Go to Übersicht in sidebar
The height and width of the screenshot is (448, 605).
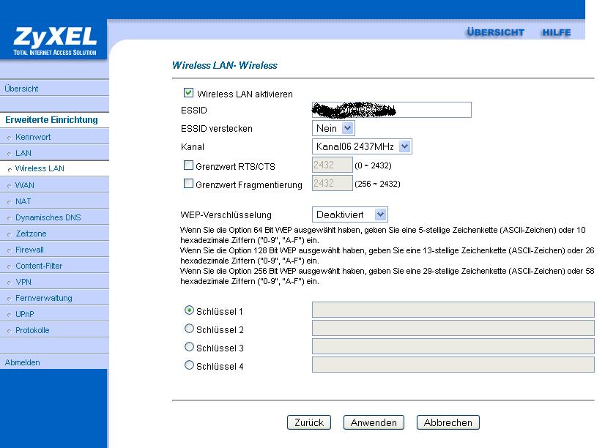click(22, 89)
